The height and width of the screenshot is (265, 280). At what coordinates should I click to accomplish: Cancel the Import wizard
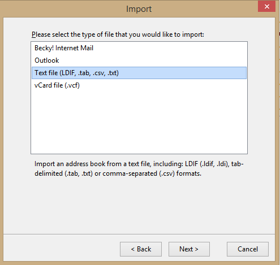tap(248, 249)
